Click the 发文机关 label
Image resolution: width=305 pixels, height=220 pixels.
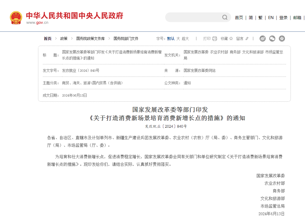pos(172,55)
